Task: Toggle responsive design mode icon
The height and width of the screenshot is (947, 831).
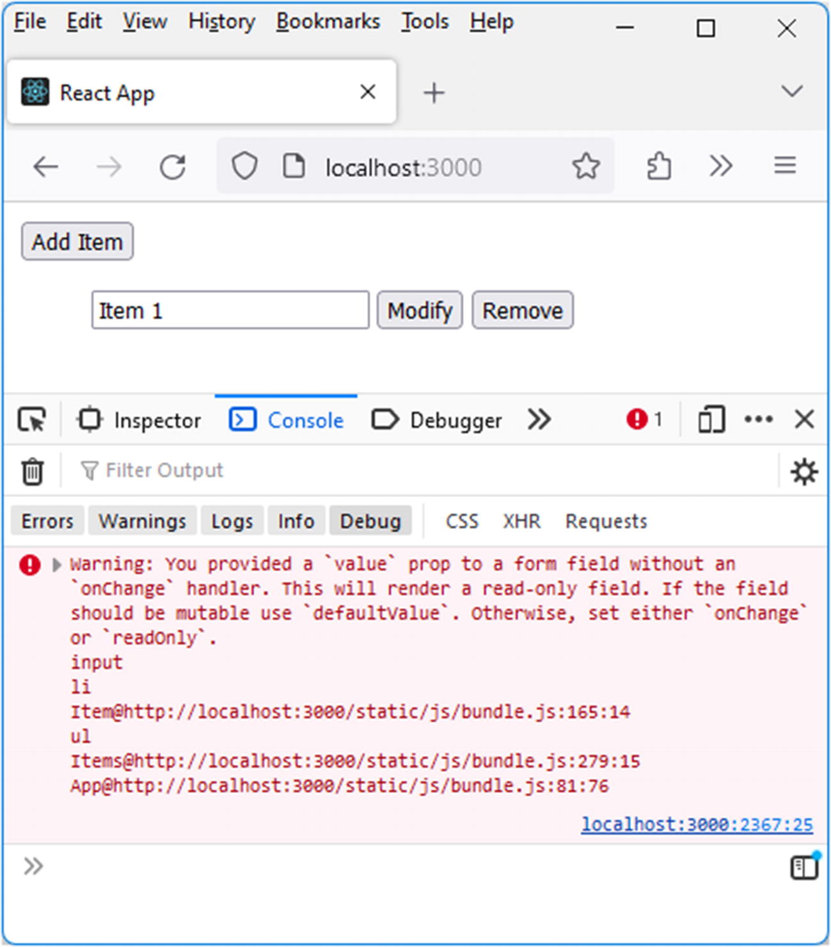Action: (x=711, y=420)
